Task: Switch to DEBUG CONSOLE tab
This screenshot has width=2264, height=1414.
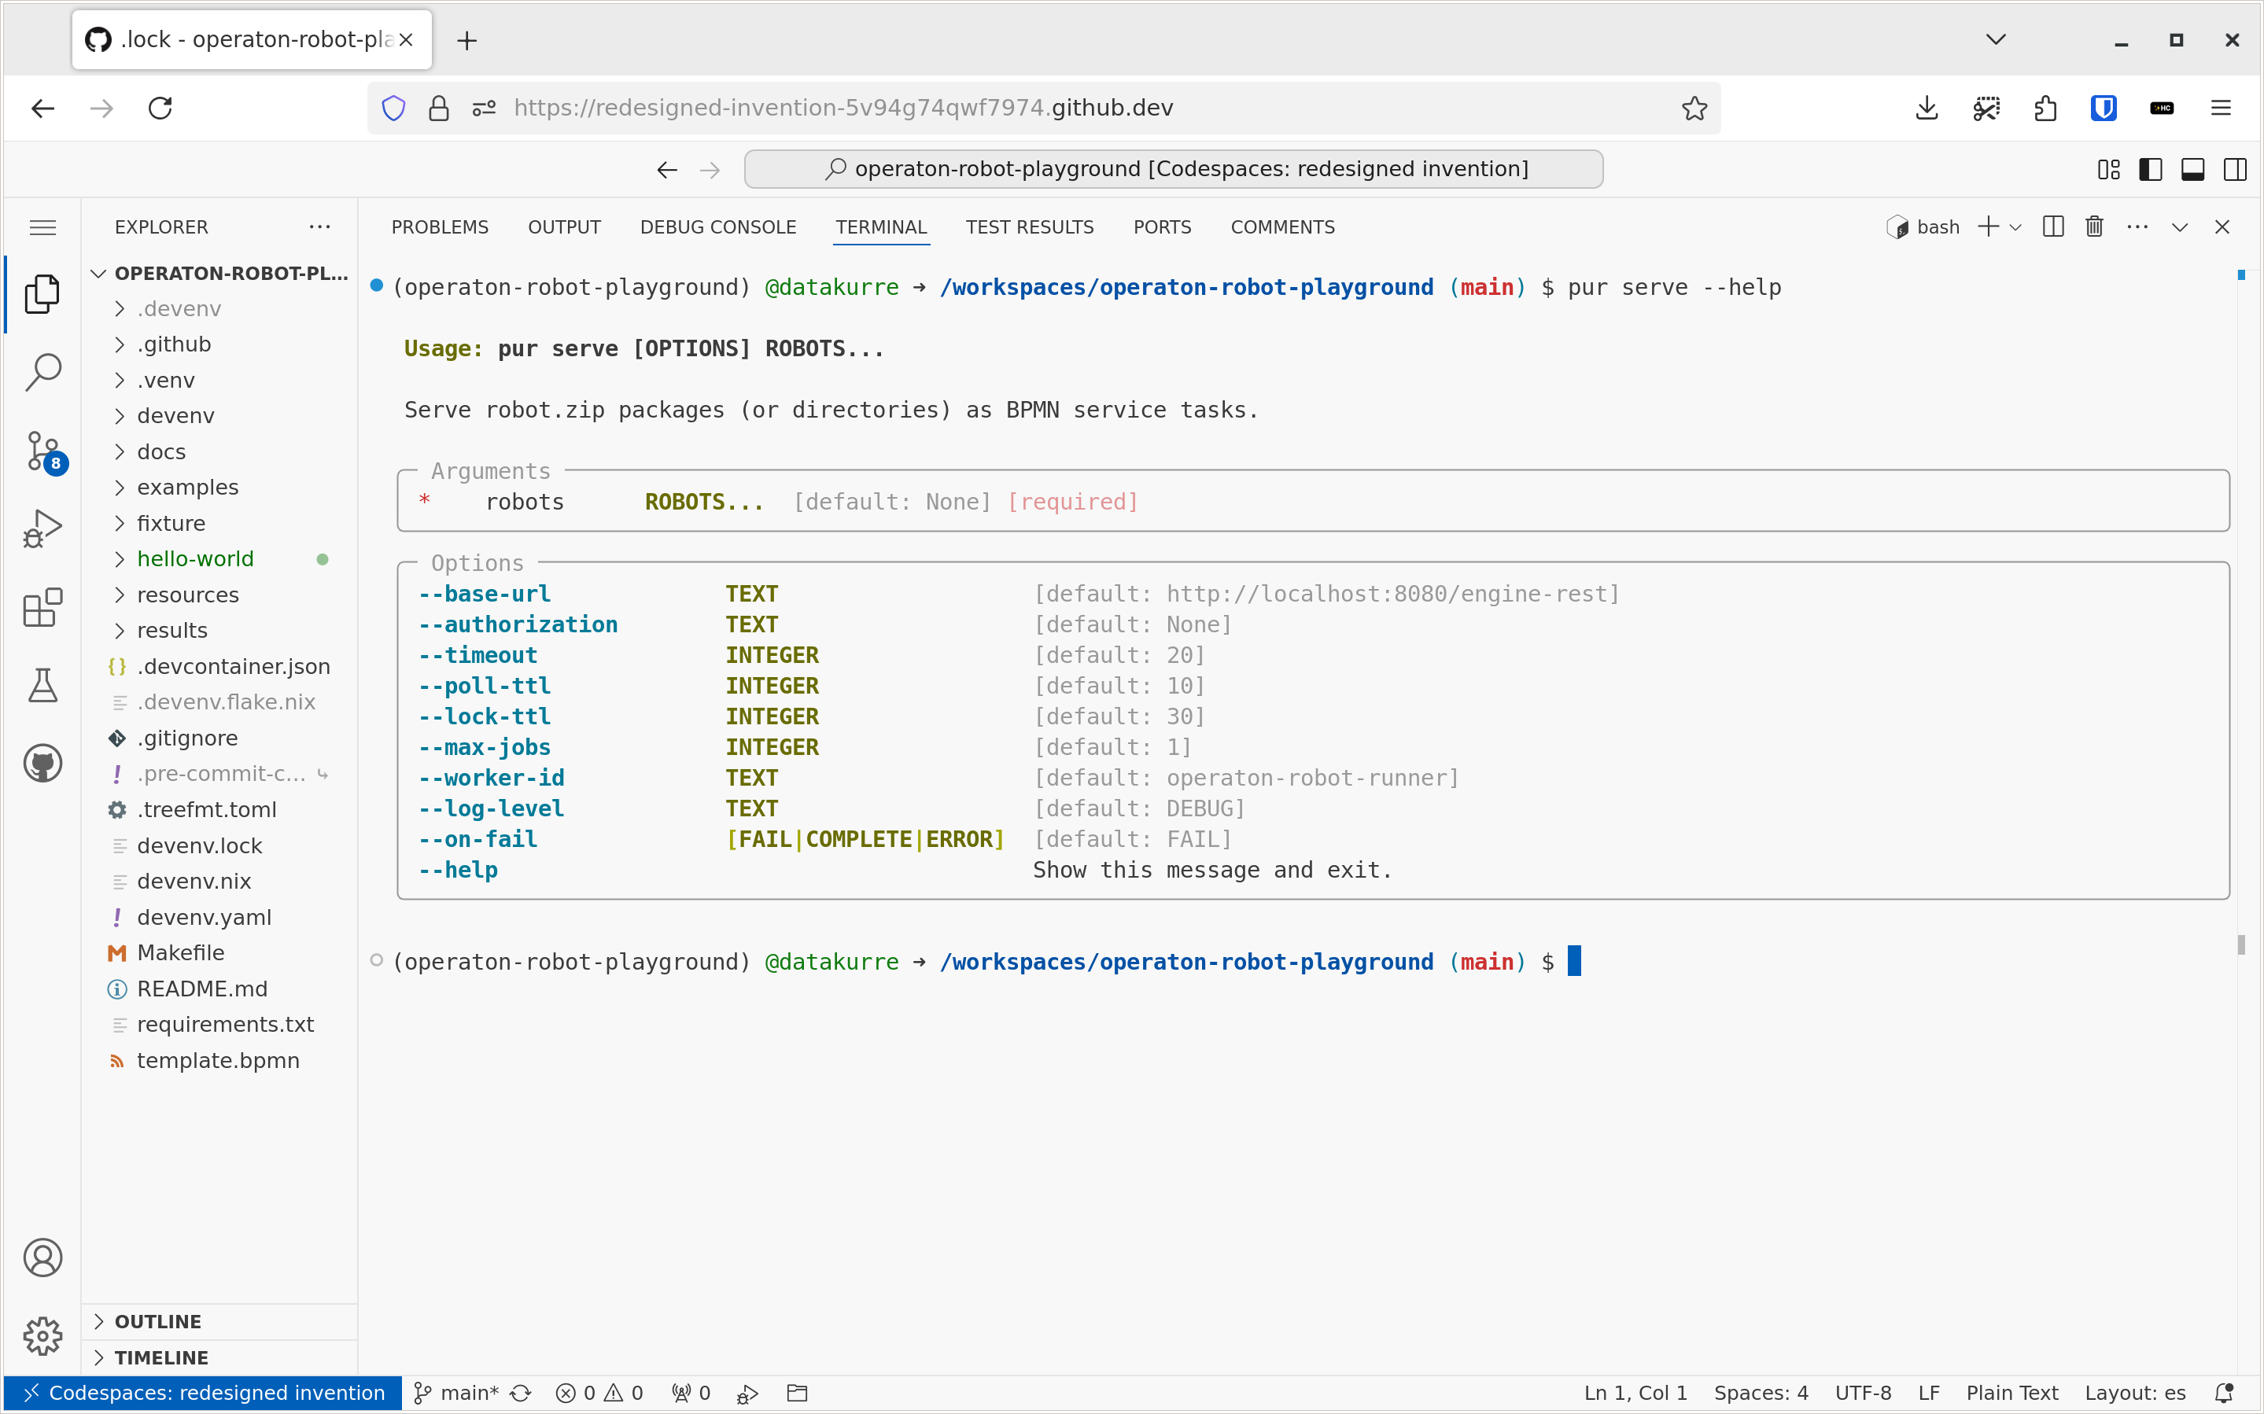Action: [x=718, y=227]
